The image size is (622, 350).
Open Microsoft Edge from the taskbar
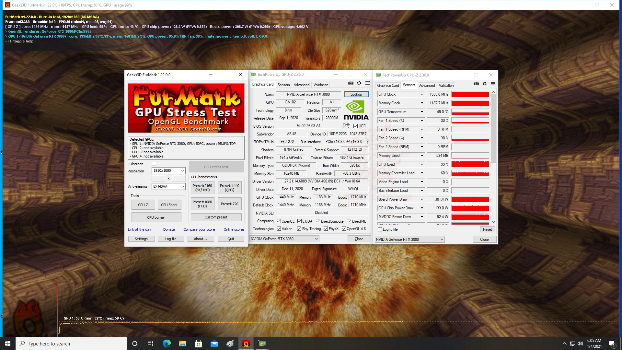pos(167,344)
